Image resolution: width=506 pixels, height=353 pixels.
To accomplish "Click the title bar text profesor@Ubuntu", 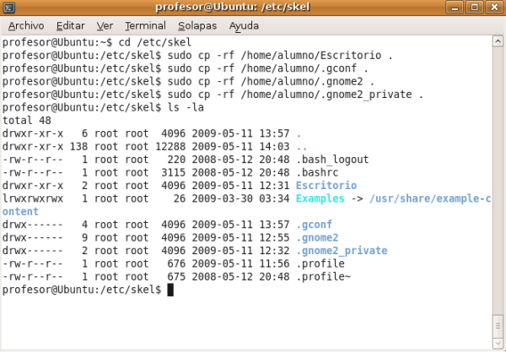I will [x=253, y=8].
